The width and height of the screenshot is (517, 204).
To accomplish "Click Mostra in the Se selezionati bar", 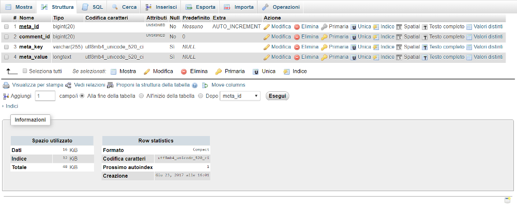I will [x=128, y=71].
